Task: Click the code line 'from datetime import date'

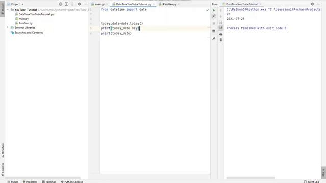Action: tap(124, 9)
